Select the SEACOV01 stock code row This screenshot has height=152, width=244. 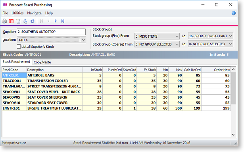[14, 92]
